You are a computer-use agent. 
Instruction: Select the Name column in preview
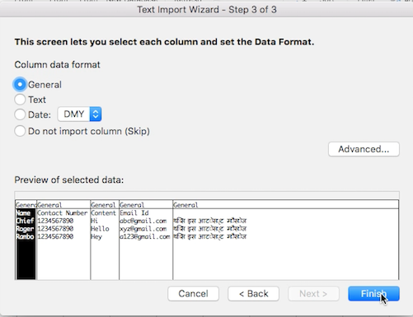point(26,240)
